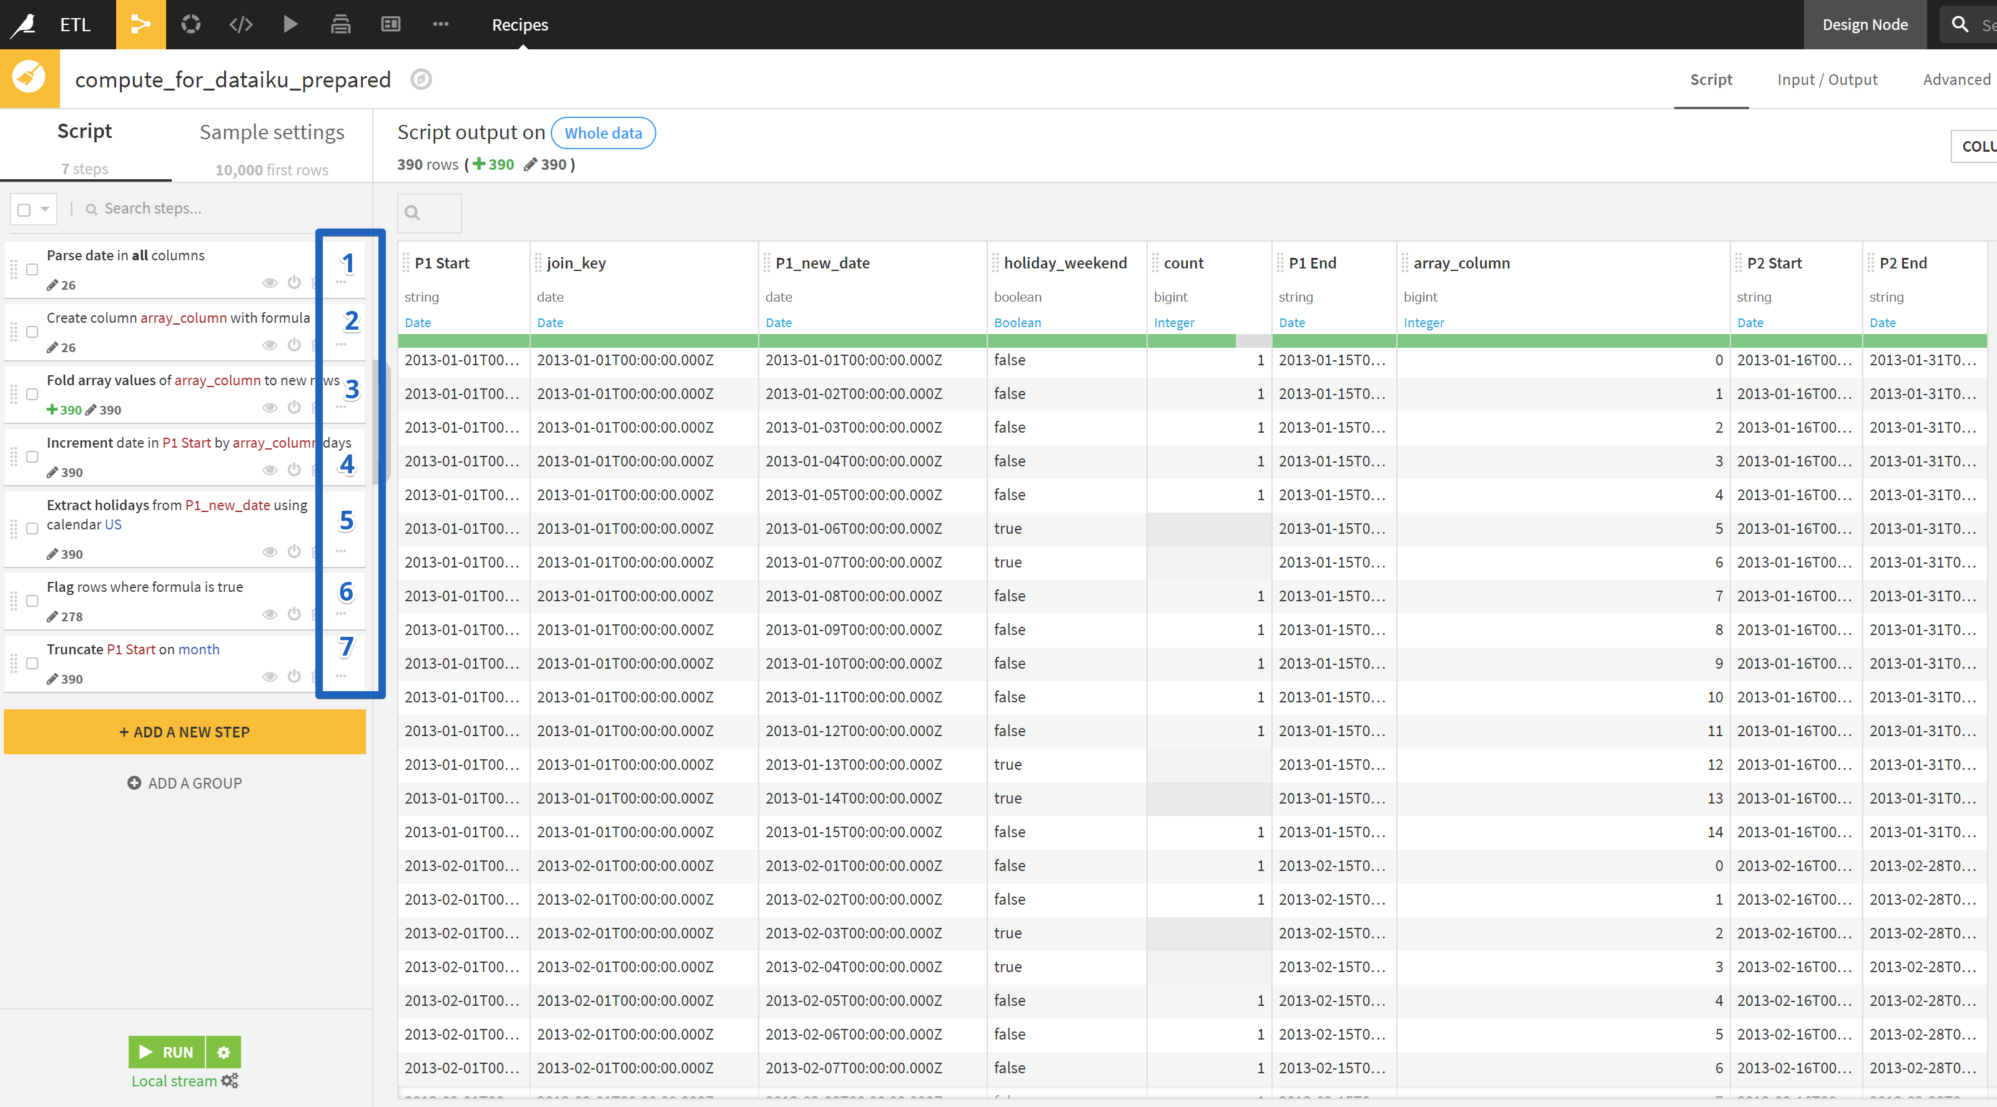Click the green RUN button
The height and width of the screenshot is (1107, 1997).
pyautogui.click(x=167, y=1052)
